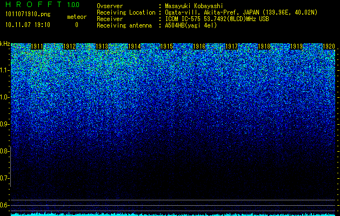The image size is (340, 216).
Task: Click the 1918 time marker
Action: point(264,46)
